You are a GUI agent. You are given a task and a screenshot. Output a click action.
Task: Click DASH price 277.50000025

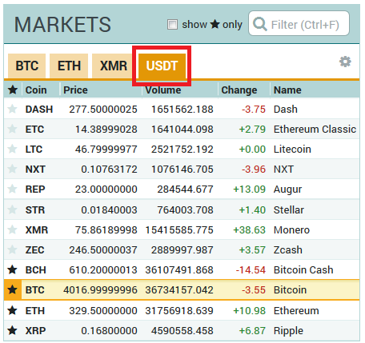pyautogui.click(x=103, y=110)
